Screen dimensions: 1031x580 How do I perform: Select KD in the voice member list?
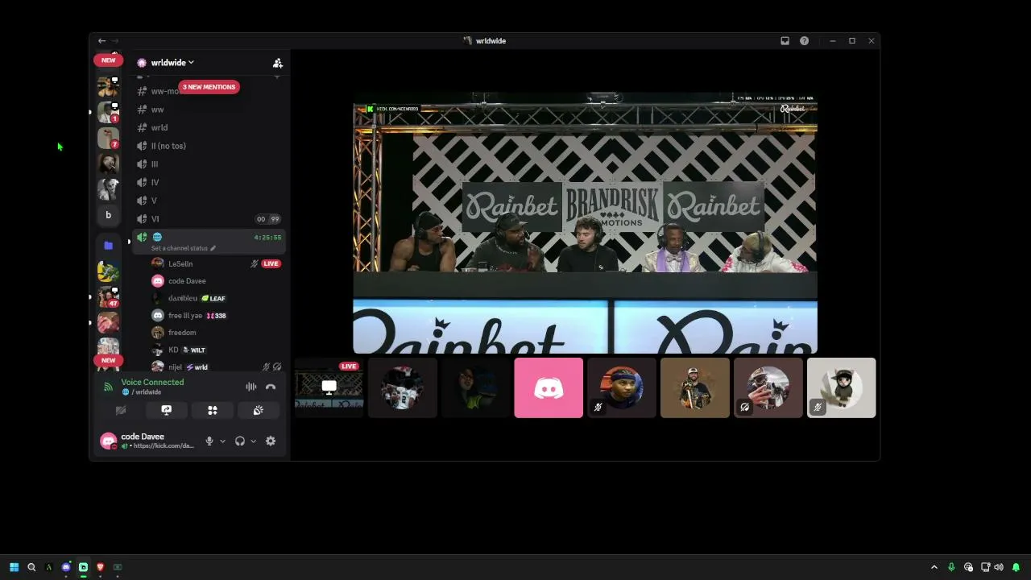pyautogui.click(x=216, y=350)
